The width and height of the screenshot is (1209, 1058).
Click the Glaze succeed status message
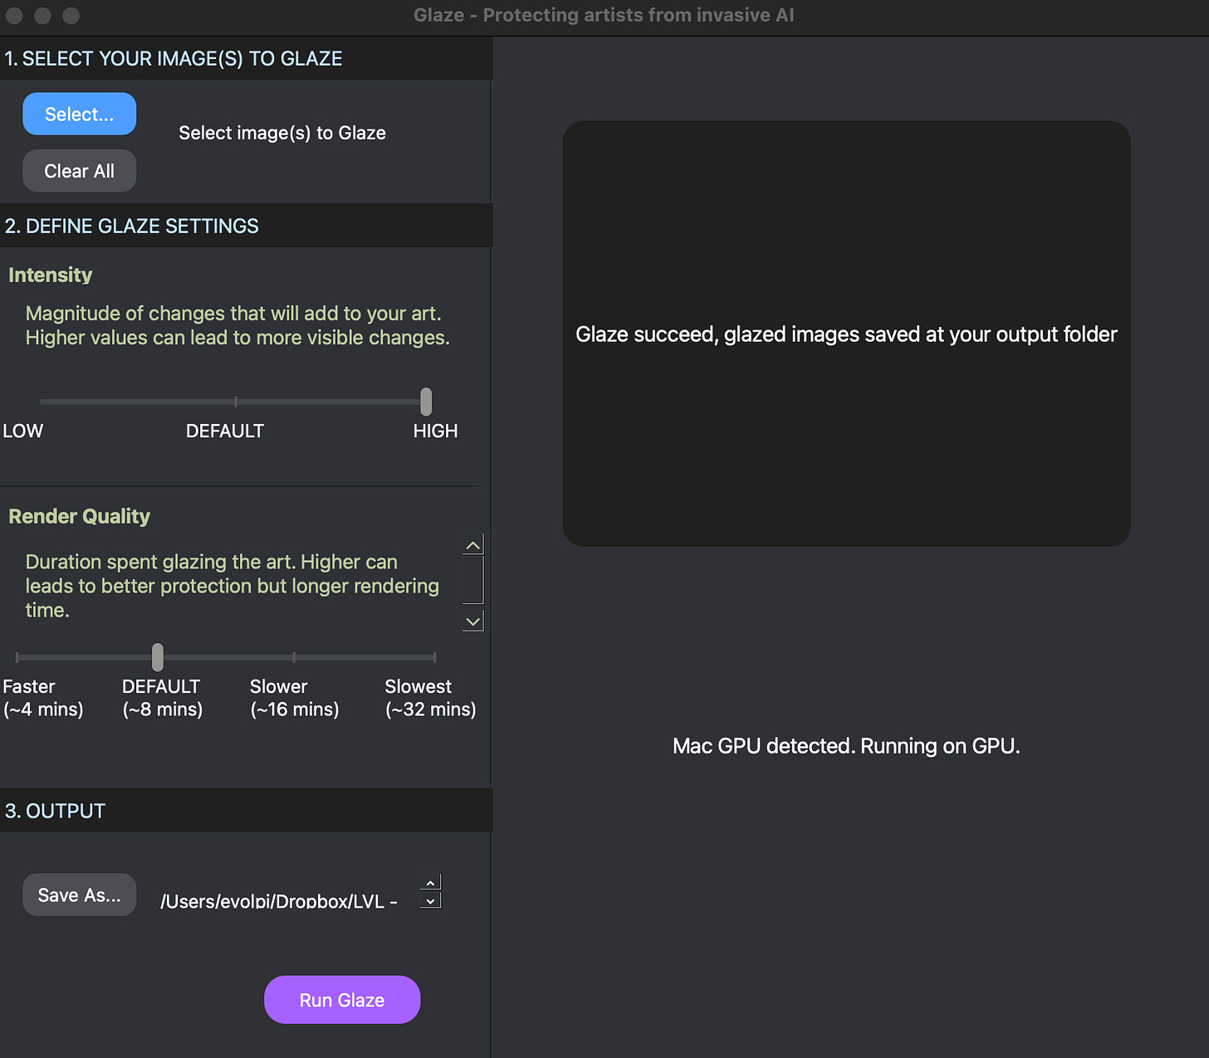click(x=846, y=334)
